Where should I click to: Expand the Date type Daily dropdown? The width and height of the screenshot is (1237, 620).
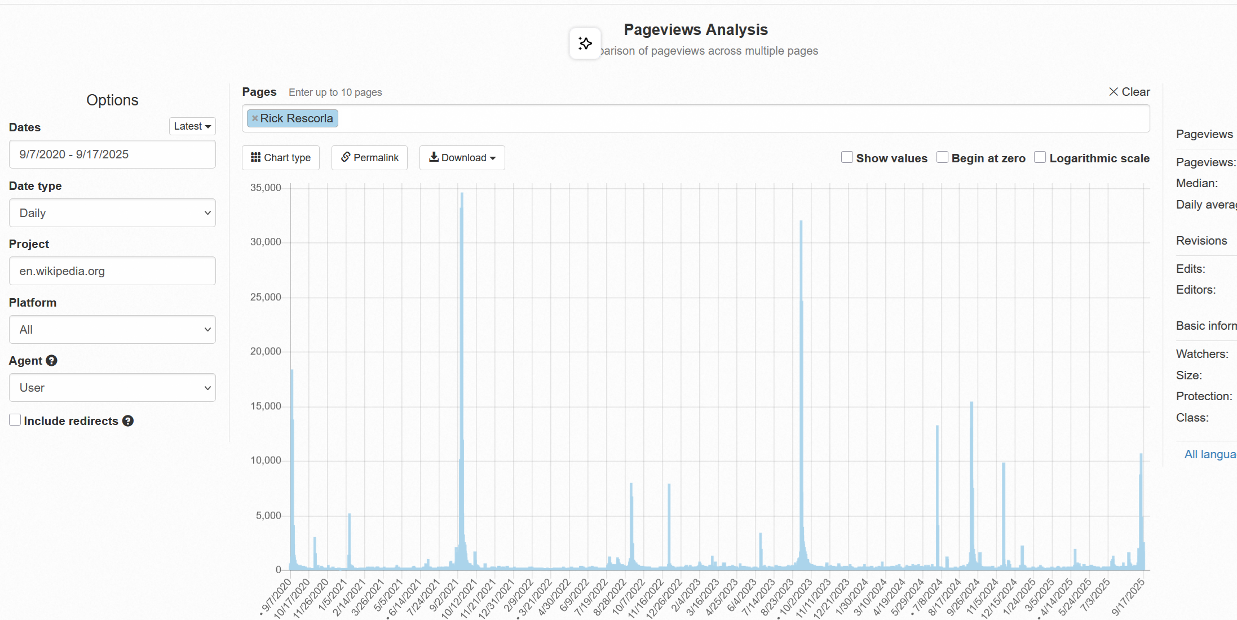pos(112,213)
